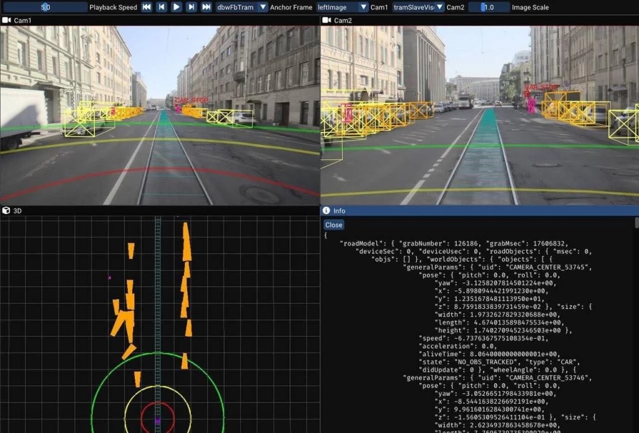The image size is (639, 433).
Task: Close the Info JSON view
Action: click(x=334, y=225)
